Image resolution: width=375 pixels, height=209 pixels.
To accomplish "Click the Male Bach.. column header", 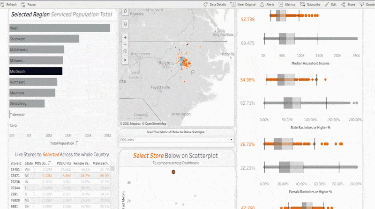I will coord(101,163).
